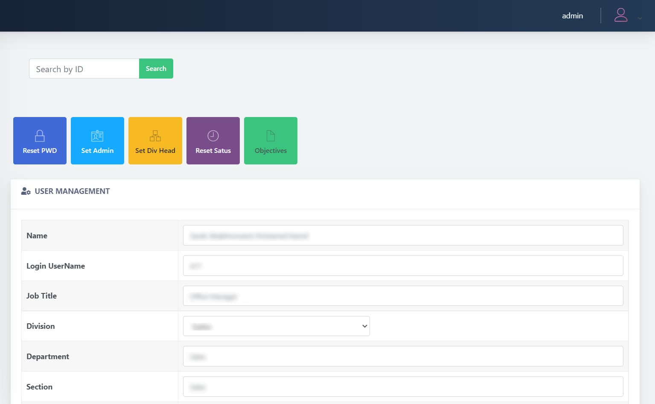Click the USER MANAGEMENT heading
Screen dimensions: 655x404
click(x=72, y=191)
